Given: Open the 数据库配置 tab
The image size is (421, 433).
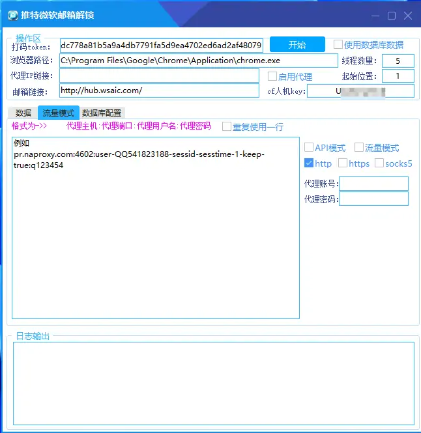Looking at the screenshot, I should tap(102, 113).
